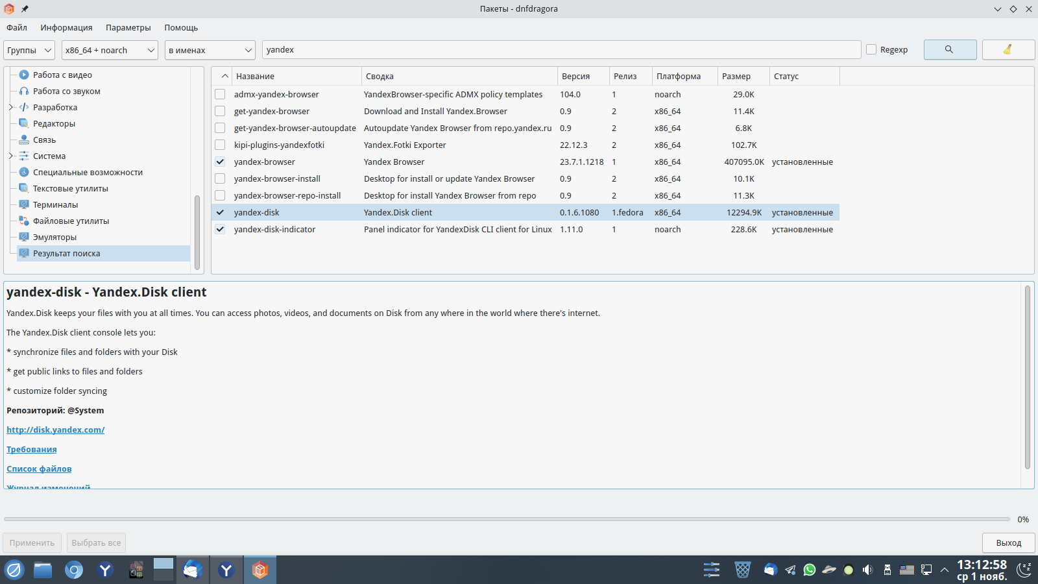Click the file transfer icon for 'Файловые утилиты'

click(x=24, y=221)
